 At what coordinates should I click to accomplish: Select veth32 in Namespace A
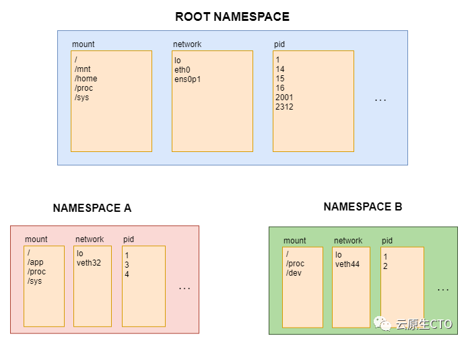tap(89, 263)
